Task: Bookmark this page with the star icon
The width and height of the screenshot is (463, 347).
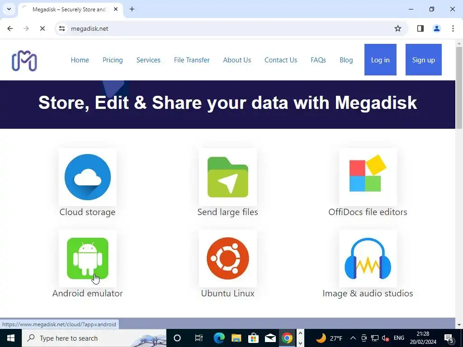Action: pyautogui.click(x=398, y=28)
